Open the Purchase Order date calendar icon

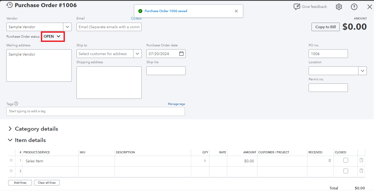181,53
